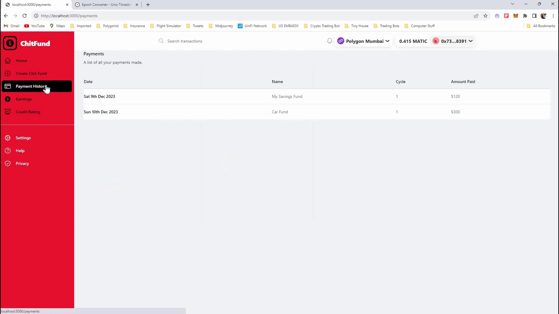Click the Help question mark icon
Viewport: 559px width, 314px height.
pyautogui.click(x=8, y=151)
